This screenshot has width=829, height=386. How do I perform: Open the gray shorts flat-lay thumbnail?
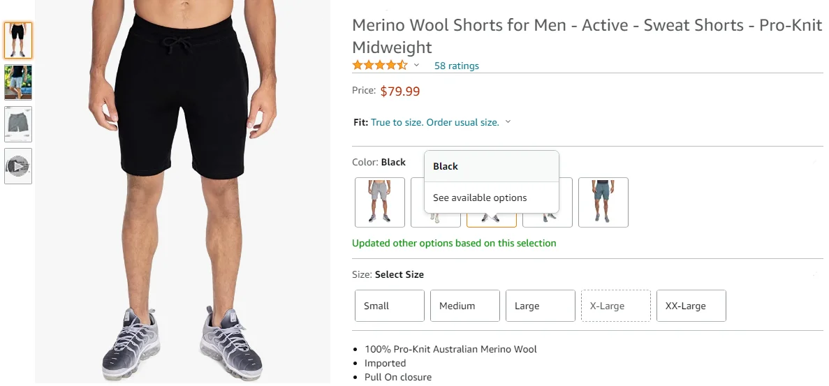(18, 124)
